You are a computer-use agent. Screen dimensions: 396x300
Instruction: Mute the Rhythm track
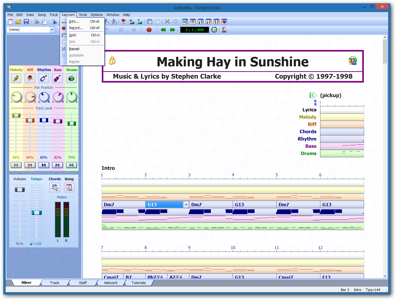pyautogui.click(x=44, y=165)
